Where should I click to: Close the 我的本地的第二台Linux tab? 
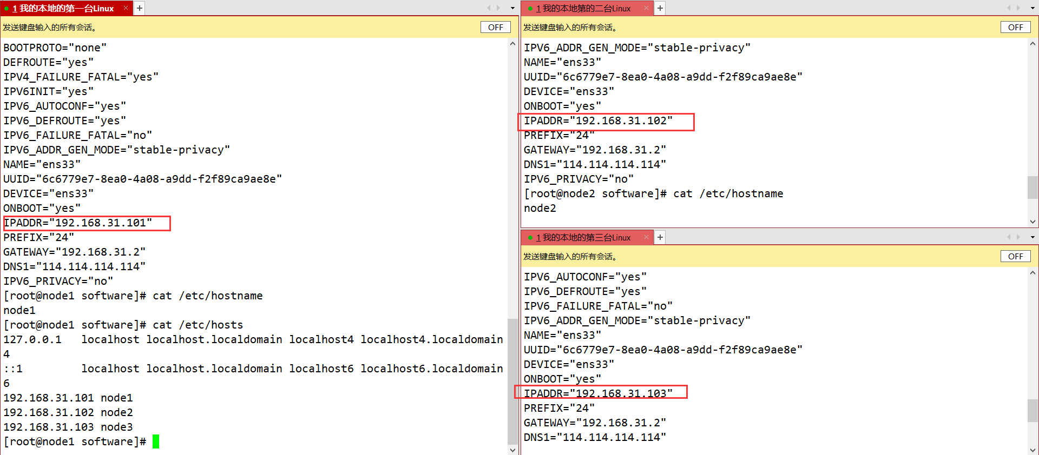coord(646,8)
